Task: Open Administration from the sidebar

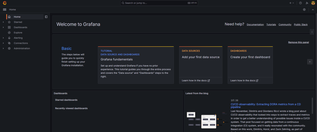Action: (22, 48)
